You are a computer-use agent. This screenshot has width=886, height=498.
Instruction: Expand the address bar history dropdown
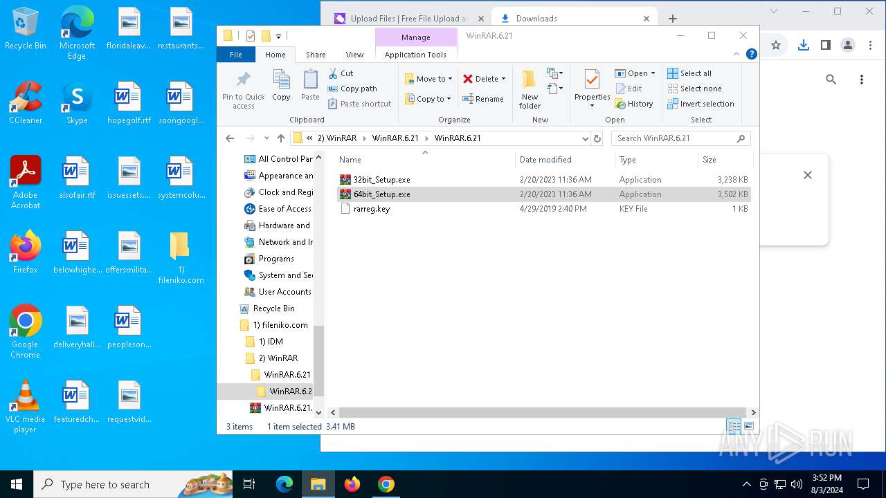click(585, 138)
